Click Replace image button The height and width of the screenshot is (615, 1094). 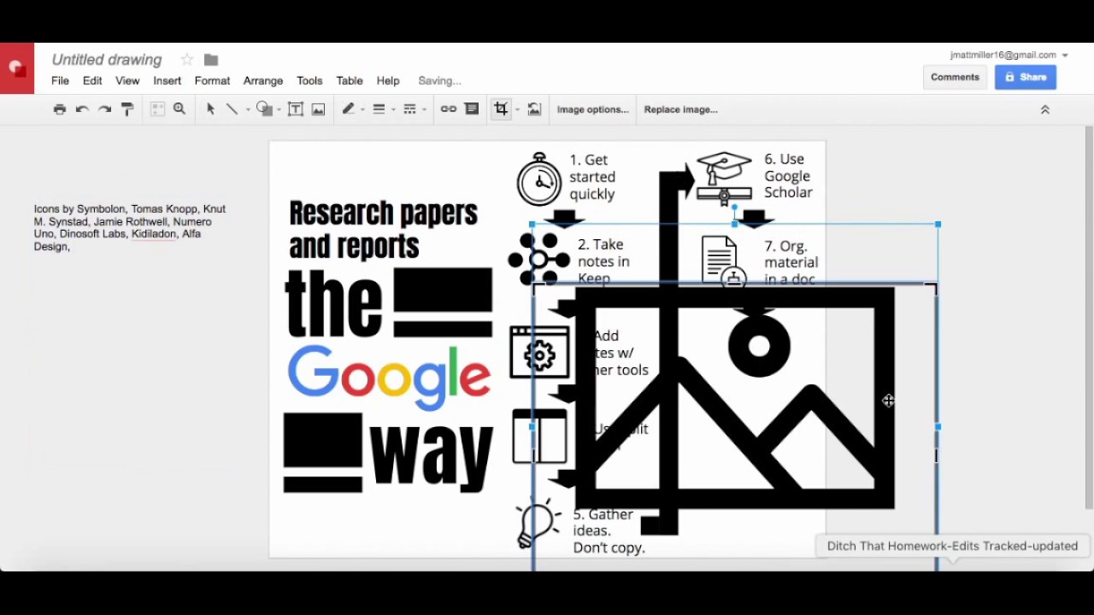click(x=681, y=109)
